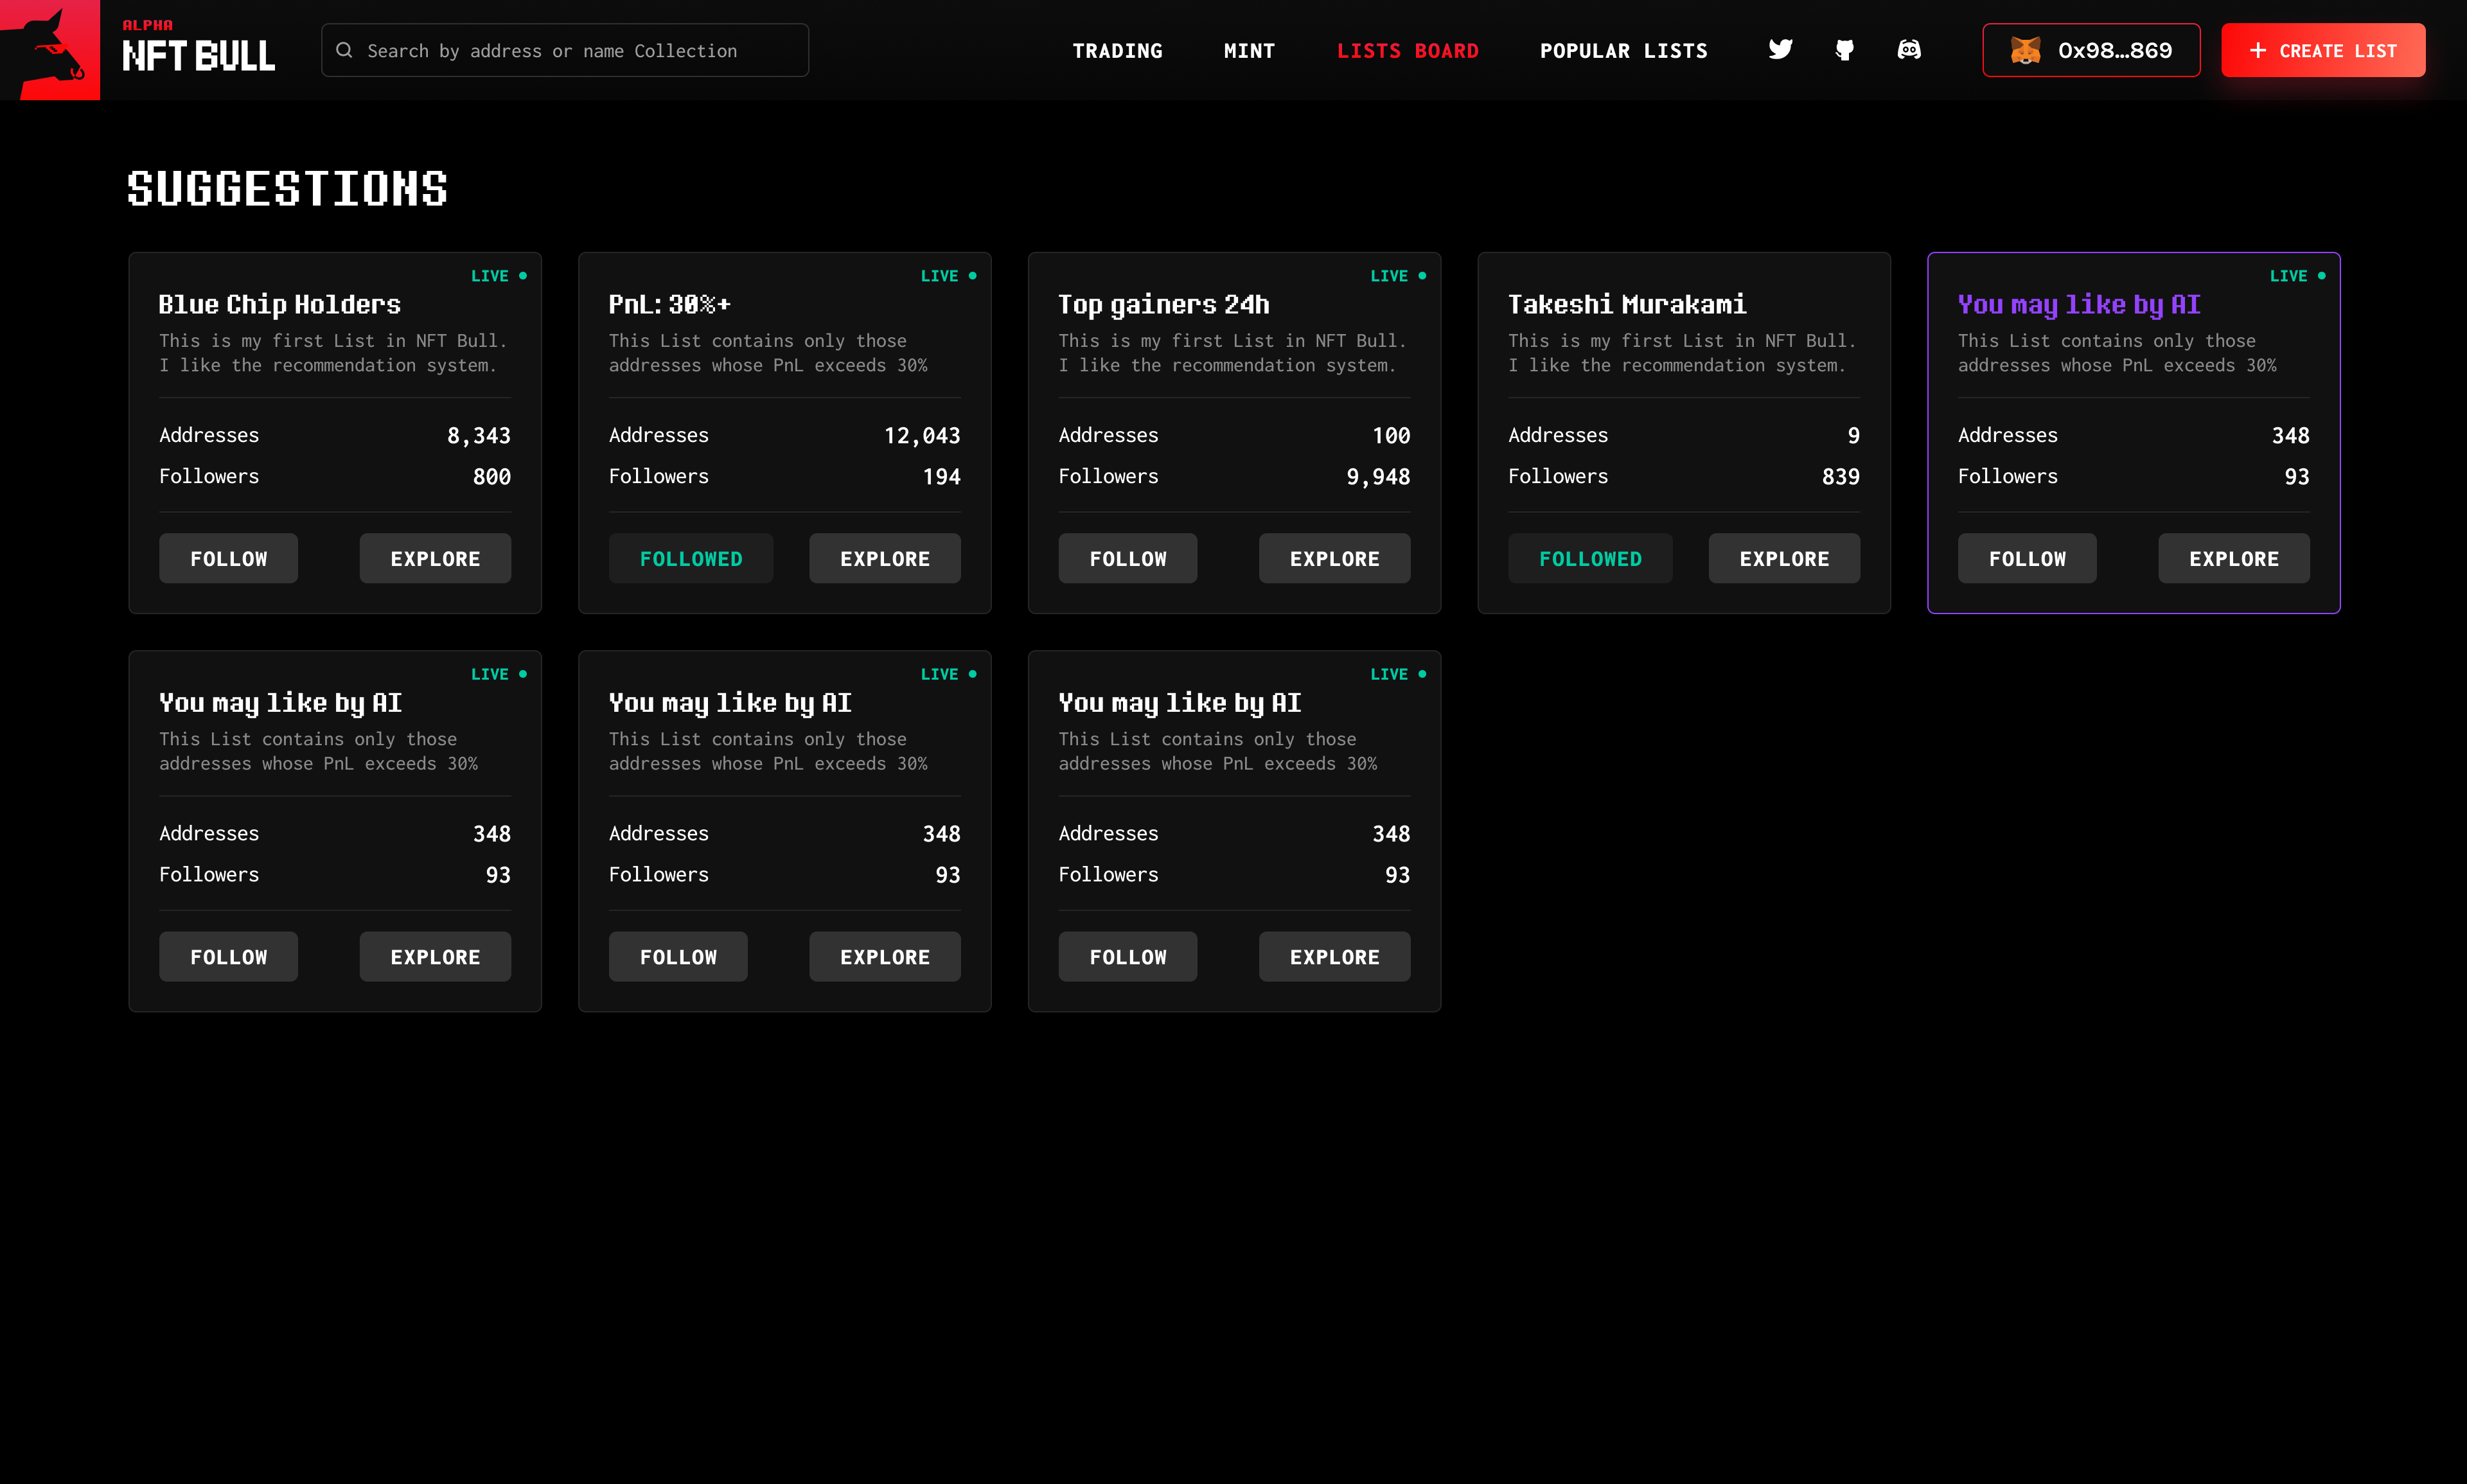The height and width of the screenshot is (1484, 2467).
Task: Click the MetaMask fox wallet icon
Action: pos(2025,50)
